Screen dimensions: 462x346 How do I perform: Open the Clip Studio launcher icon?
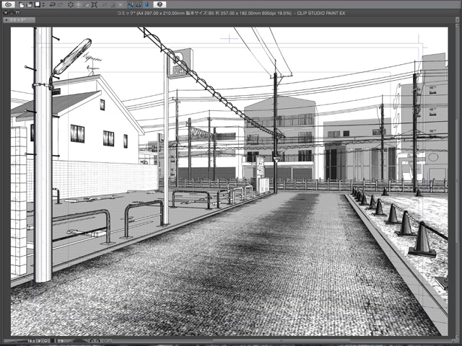tap(9, 4)
